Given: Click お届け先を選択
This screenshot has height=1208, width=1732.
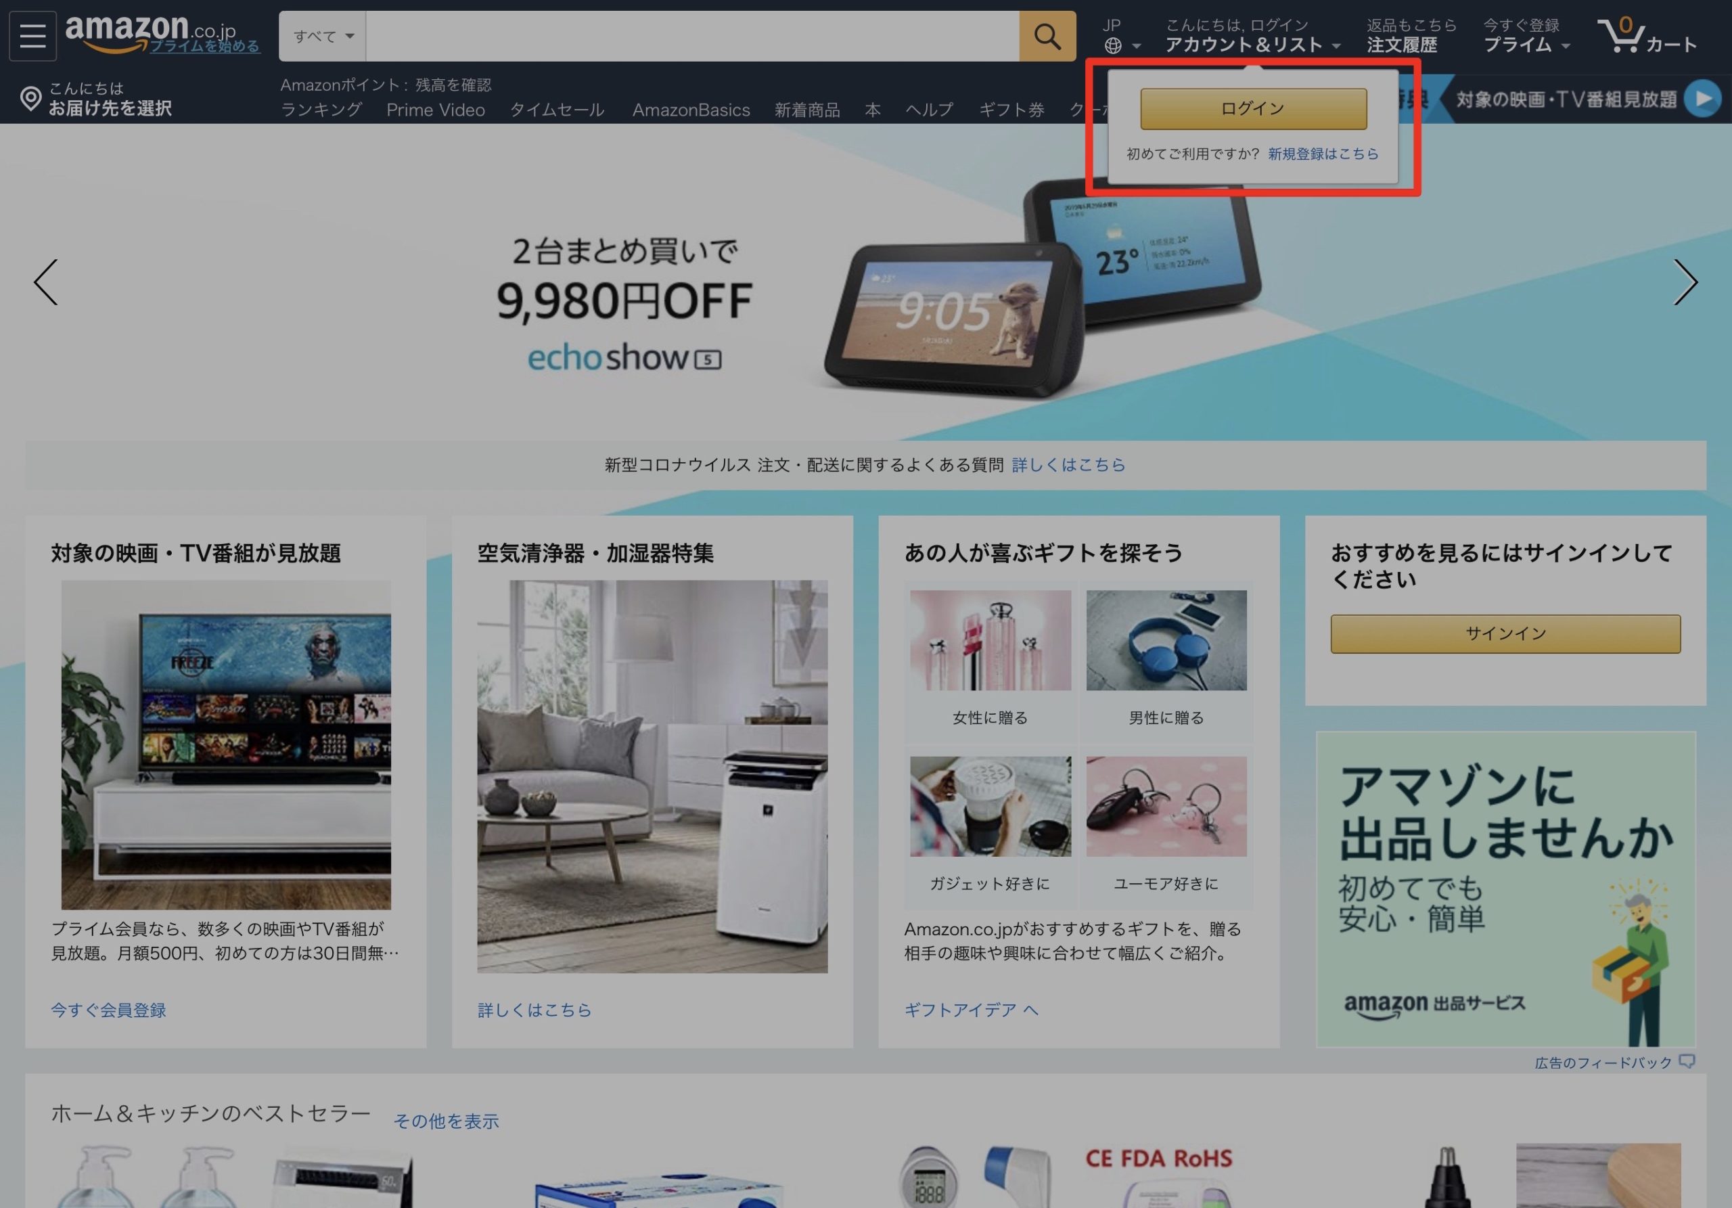Looking at the screenshot, I should coord(110,109).
